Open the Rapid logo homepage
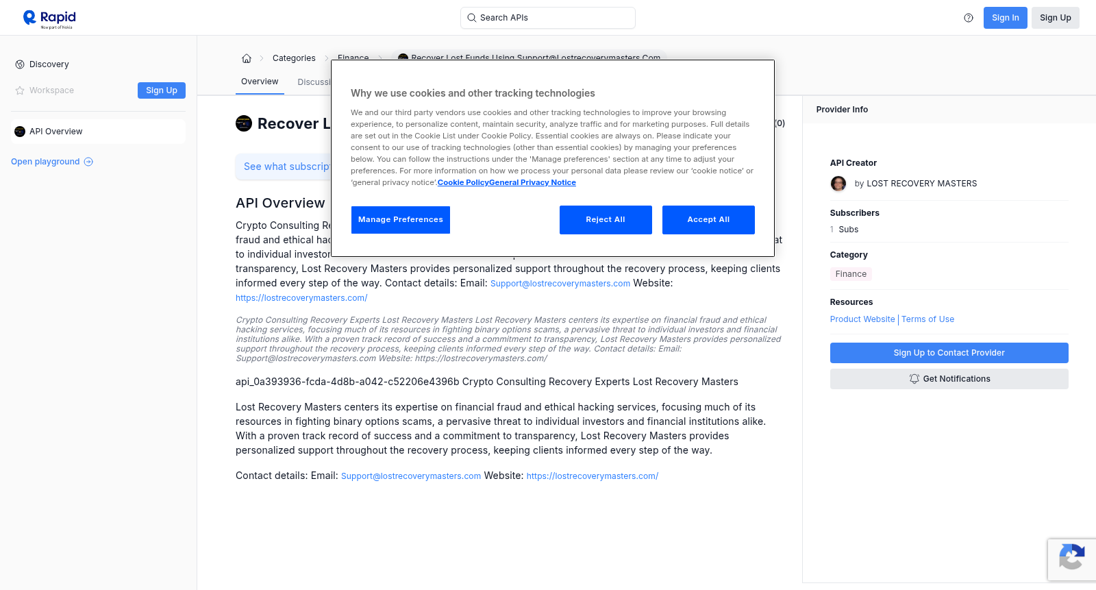Viewport: 1096px width, 590px height. pyautogui.click(x=49, y=19)
